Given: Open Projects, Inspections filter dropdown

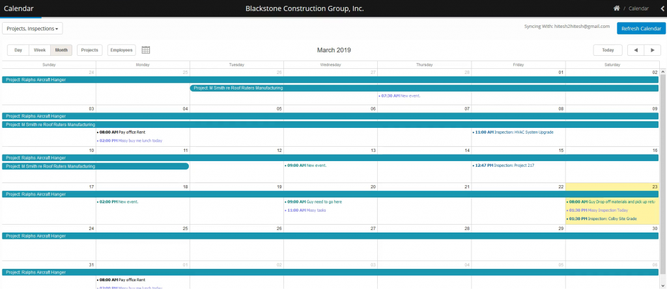Looking at the screenshot, I should (x=33, y=29).
